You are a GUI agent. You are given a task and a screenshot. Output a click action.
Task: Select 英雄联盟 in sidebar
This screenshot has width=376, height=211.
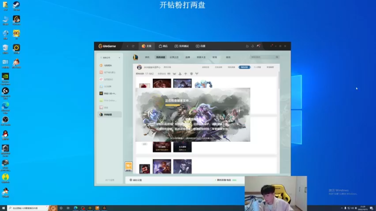pyautogui.click(x=110, y=114)
